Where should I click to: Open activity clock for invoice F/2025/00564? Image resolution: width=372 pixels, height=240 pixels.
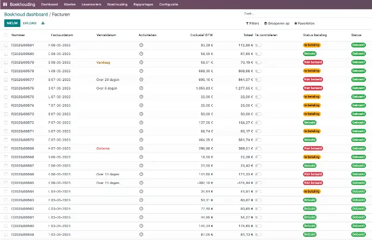pos(141,191)
